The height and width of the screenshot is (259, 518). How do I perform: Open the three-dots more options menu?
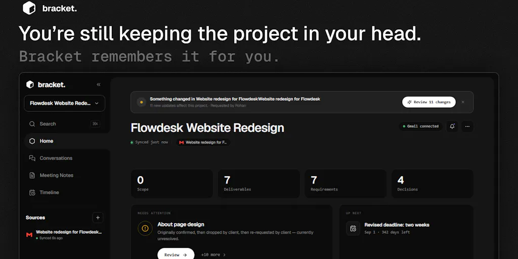pyautogui.click(x=467, y=126)
